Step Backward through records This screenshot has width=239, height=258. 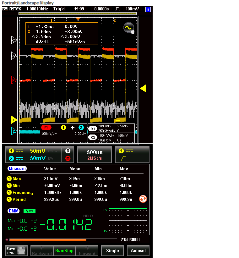[42, 250]
